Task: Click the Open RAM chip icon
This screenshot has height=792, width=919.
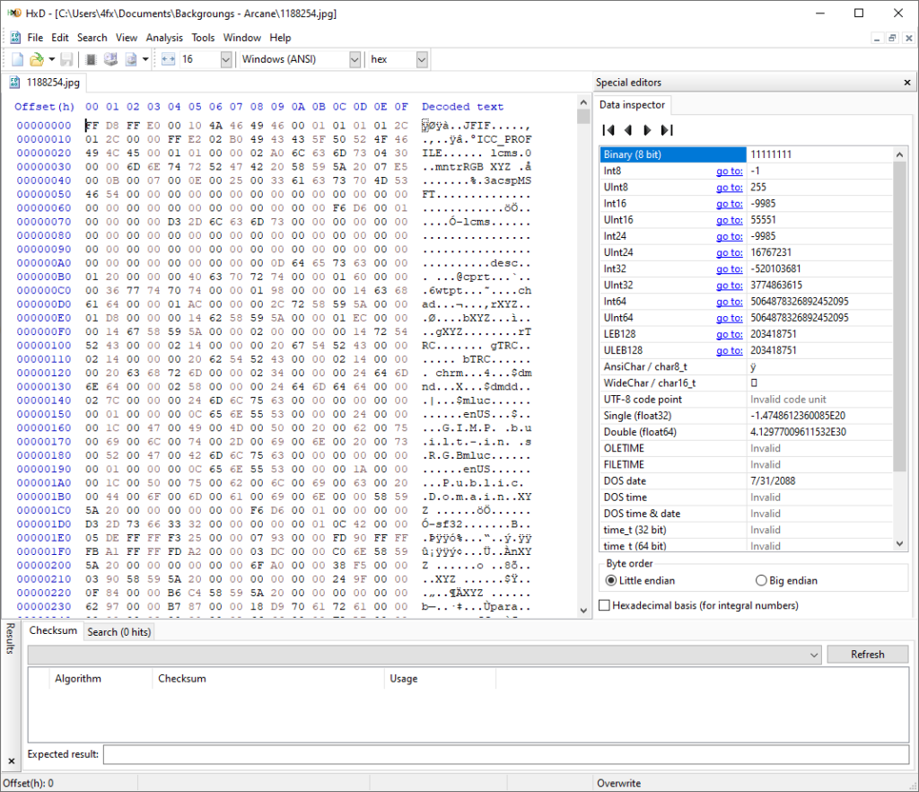Action: tap(91, 59)
